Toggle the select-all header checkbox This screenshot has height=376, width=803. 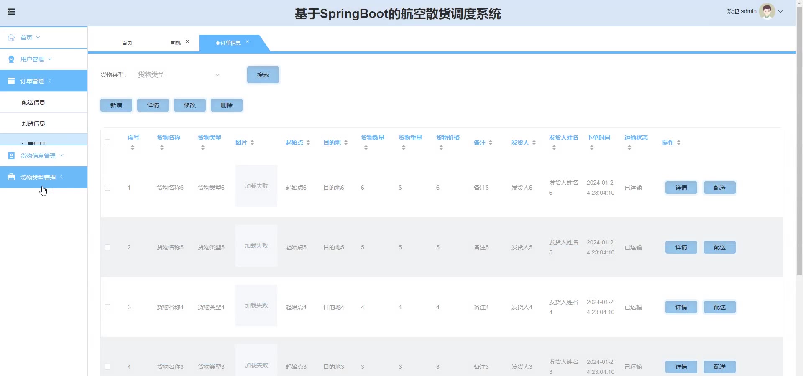tap(107, 142)
